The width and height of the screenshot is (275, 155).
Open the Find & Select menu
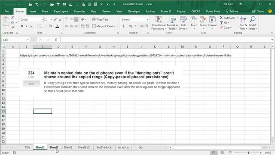[x=253, y=23]
